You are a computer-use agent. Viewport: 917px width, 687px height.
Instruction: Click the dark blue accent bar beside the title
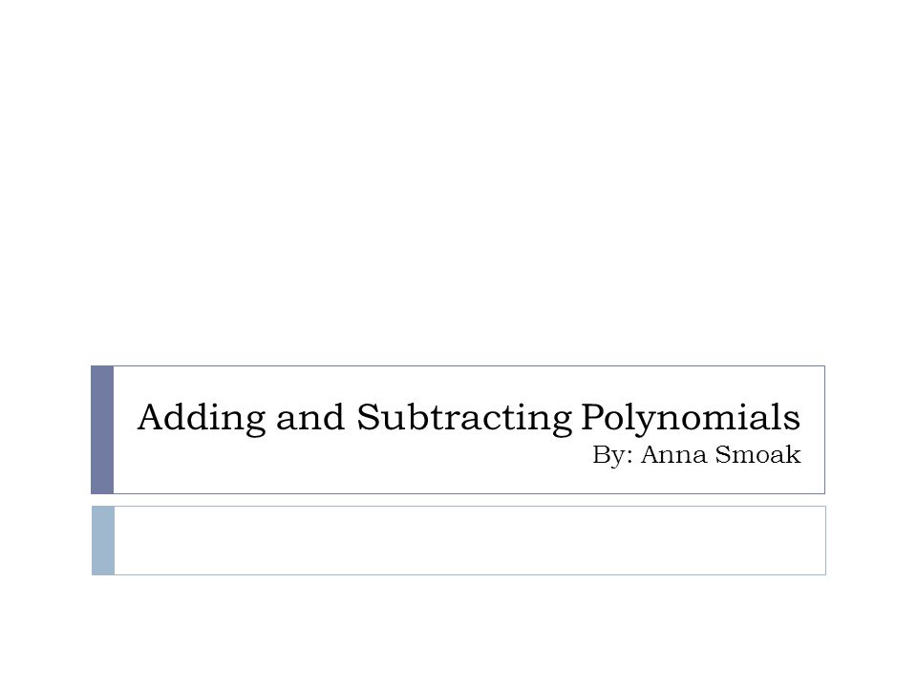[x=102, y=429]
